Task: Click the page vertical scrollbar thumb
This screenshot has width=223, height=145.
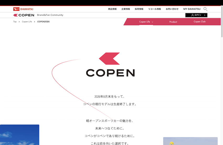Action: click(x=222, y=22)
